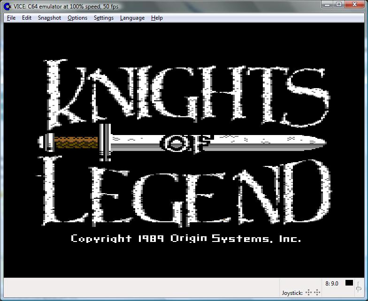Open the Language menu
The image size is (368, 301).
point(132,18)
